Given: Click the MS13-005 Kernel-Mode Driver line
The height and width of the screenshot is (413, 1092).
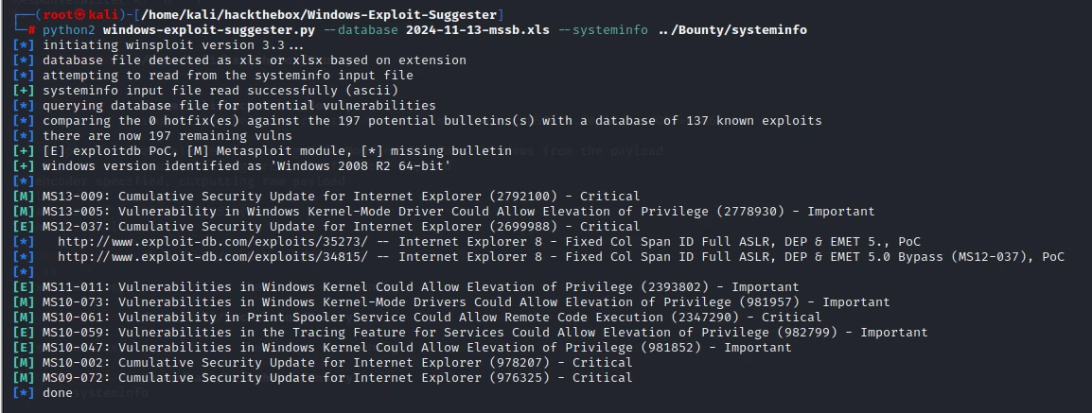Looking at the screenshot, I should click(458, 212).
